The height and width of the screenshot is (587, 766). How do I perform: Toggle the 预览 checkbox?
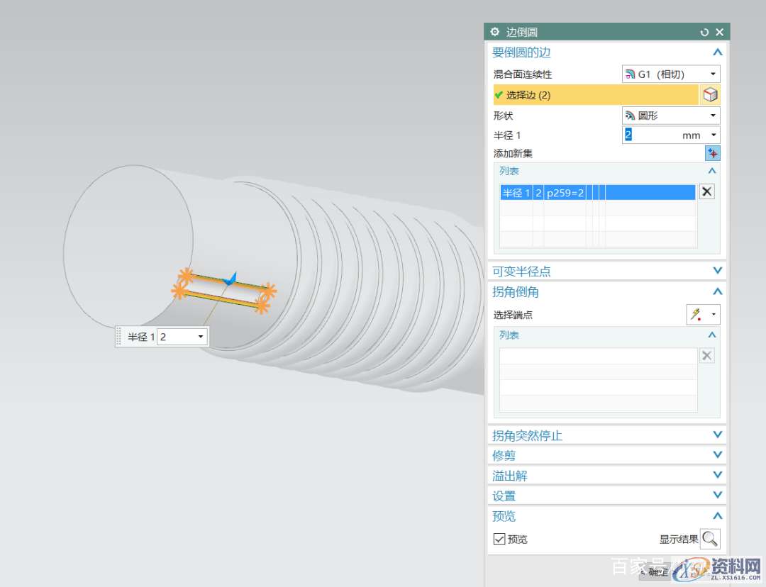(499, 540)
